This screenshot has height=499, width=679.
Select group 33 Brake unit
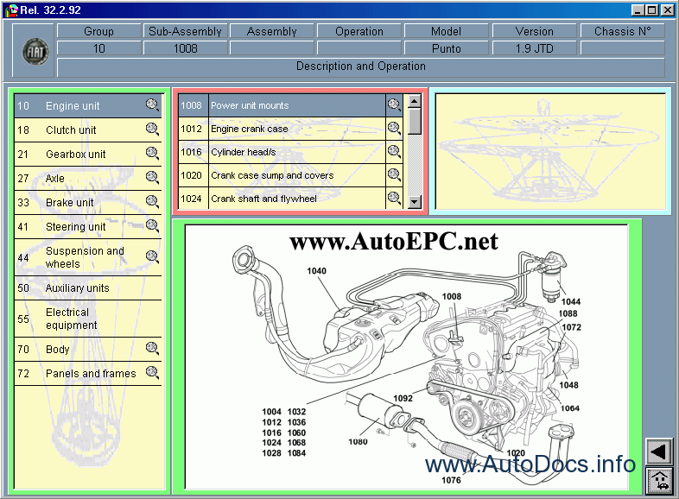click(x=88, y=203)
